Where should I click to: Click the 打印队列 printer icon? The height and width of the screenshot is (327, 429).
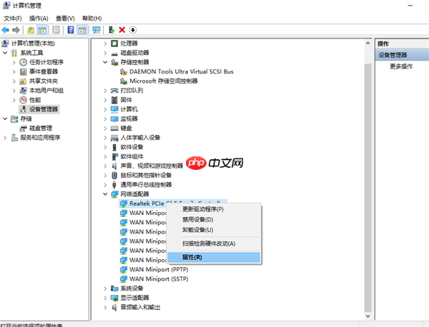click(x=114, y=91)
